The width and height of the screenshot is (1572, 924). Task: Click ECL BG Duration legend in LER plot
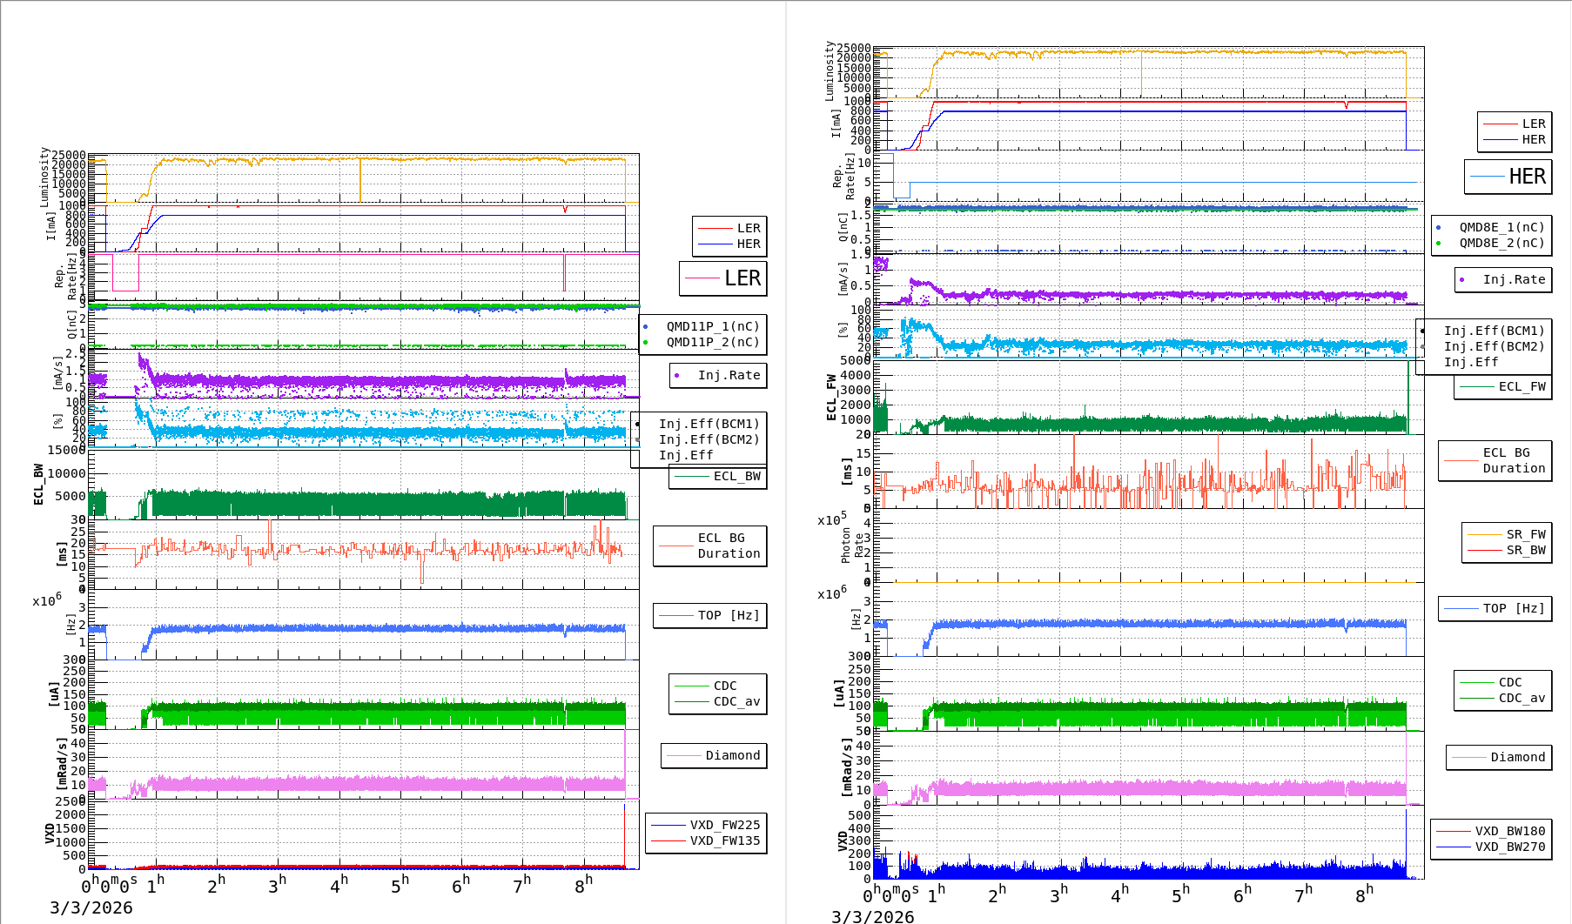(x=710, y=546)
